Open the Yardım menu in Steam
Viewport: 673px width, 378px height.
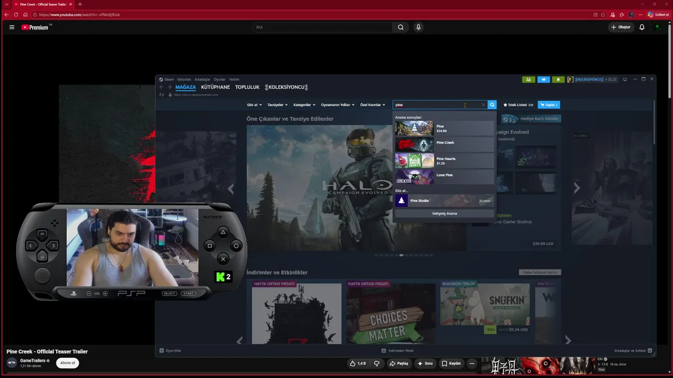[234, 80]
